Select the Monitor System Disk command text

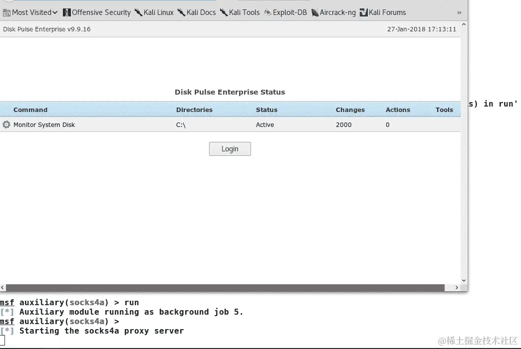[x=44, y=124]
